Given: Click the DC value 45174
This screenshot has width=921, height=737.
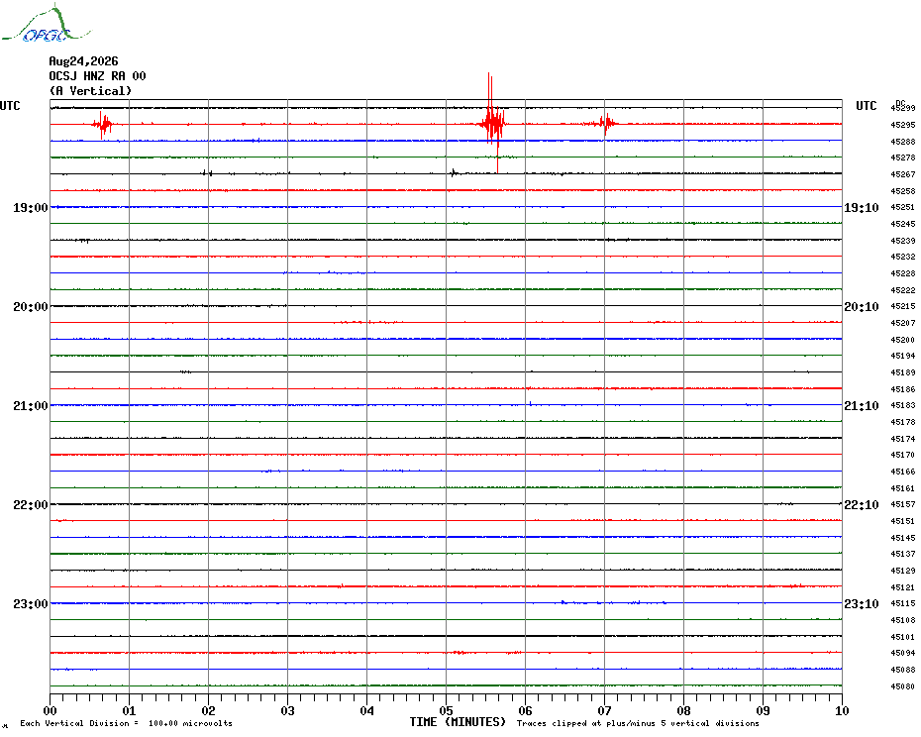Looking at the screenshot, I should click(903, 439).
